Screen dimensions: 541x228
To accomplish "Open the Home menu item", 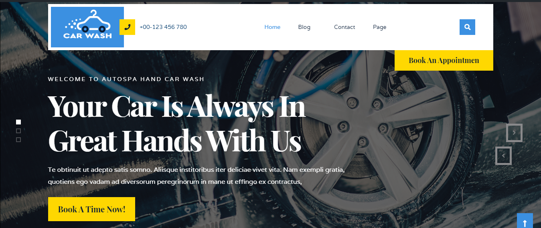I will [272, 27].
